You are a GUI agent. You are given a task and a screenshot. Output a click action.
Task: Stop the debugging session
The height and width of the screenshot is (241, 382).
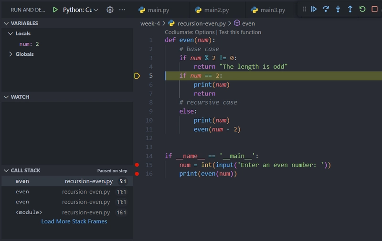pos(374,9)
